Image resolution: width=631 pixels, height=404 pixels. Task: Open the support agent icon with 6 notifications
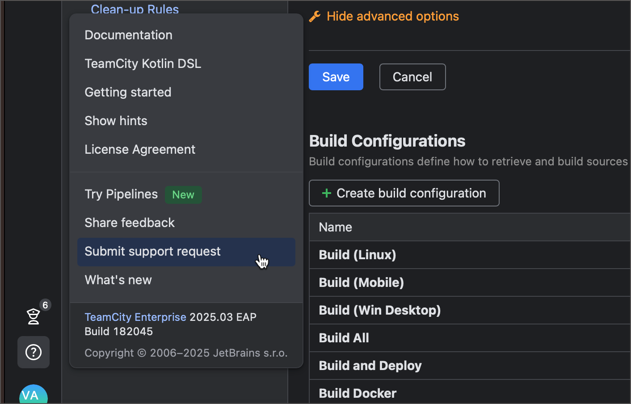click(34, 316)
